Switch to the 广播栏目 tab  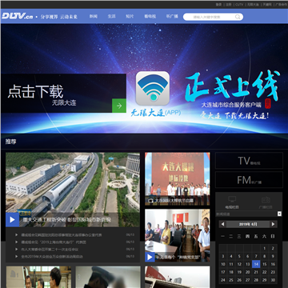pos(266,202)
